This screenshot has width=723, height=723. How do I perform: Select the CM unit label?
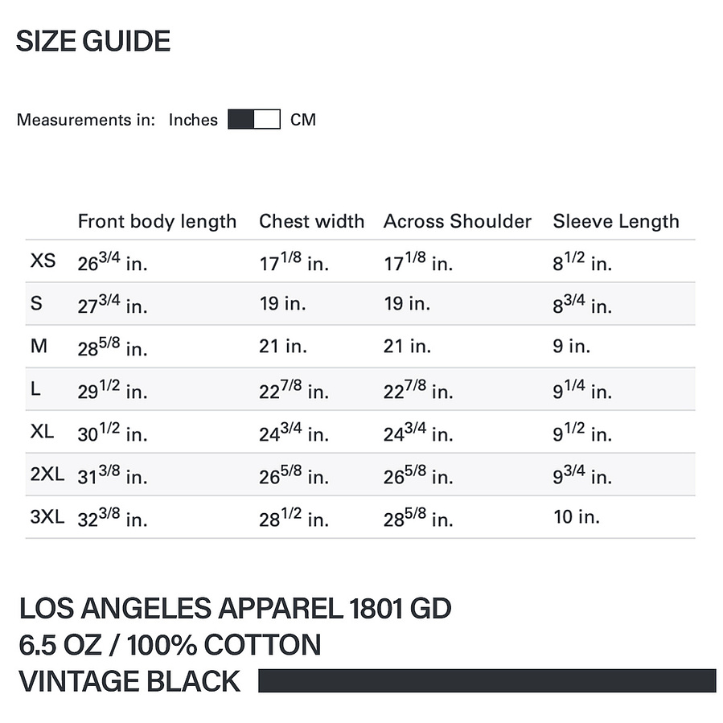(x=303, y=120)
